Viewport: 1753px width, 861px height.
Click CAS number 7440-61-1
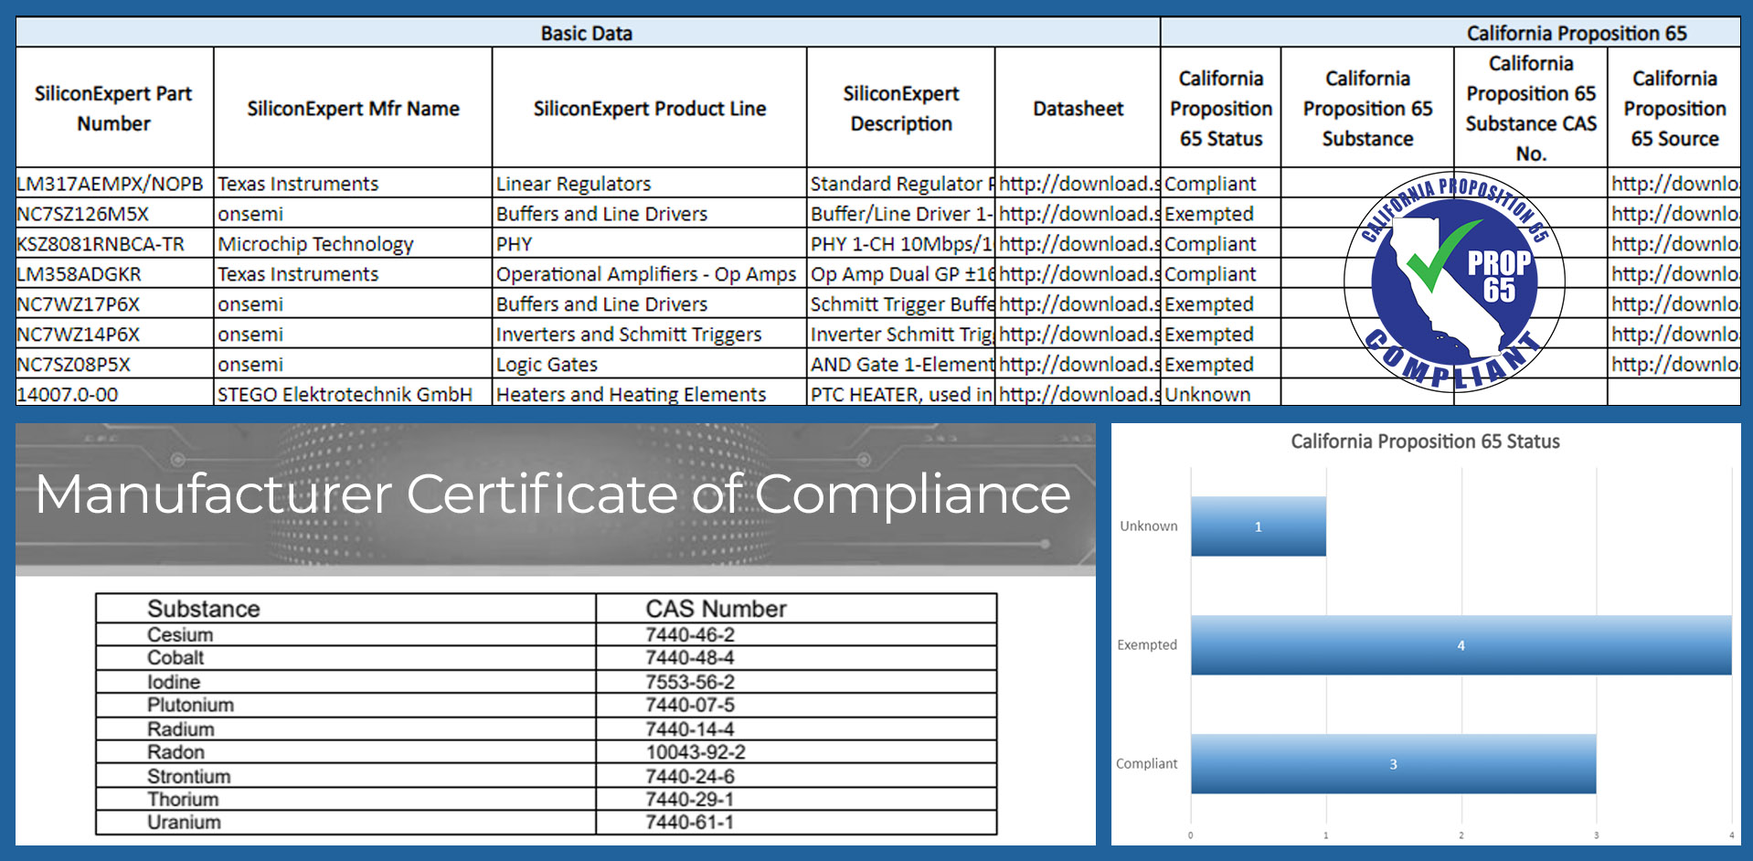[690, 823]
